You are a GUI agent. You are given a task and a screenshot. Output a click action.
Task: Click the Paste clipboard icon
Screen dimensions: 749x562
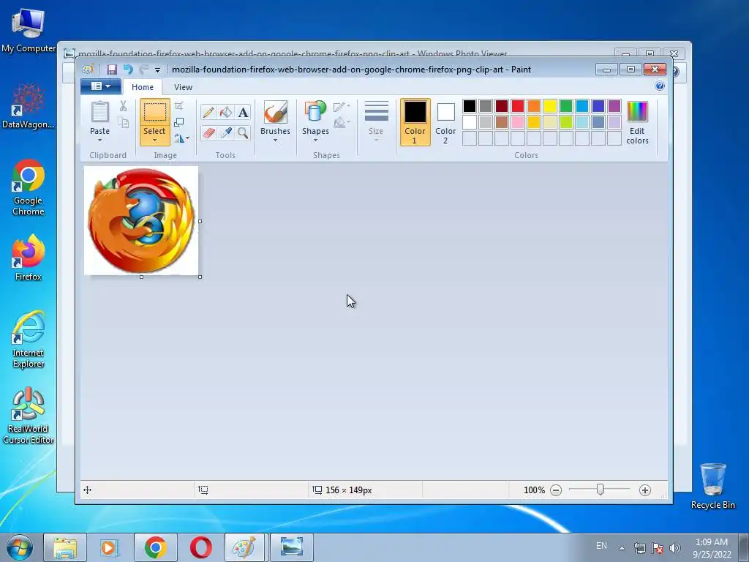(99, 112)
